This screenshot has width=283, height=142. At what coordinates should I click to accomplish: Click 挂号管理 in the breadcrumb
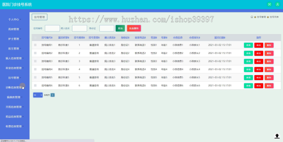261,17
